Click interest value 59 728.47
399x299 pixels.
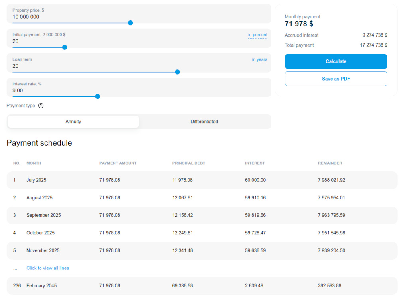pyautogui.click(x=255, y=233)
